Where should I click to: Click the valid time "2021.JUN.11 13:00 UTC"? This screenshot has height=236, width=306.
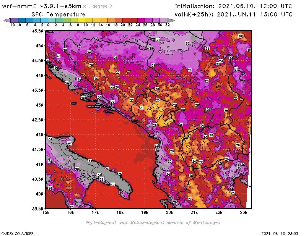click(x=255, y=15)
